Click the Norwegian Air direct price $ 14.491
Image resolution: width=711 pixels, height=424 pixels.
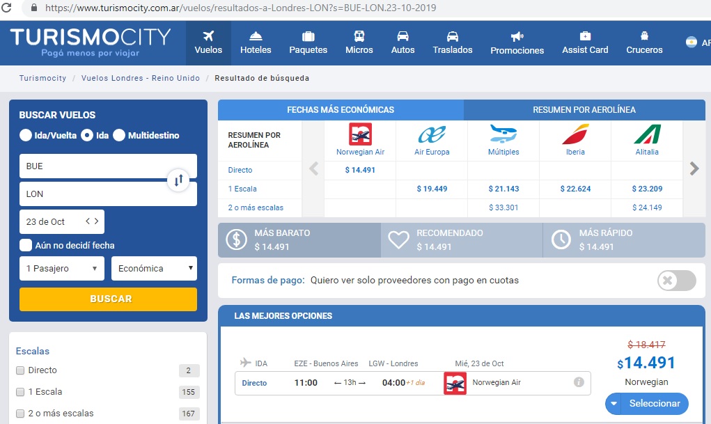(360, 170)
